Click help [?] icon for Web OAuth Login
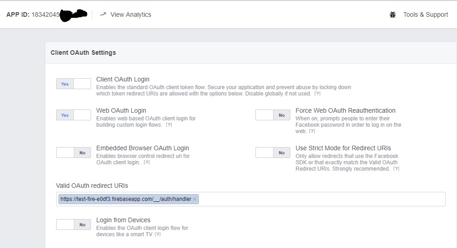The height and width of the screenshot is (248, 457). click(x=168, y=125)
